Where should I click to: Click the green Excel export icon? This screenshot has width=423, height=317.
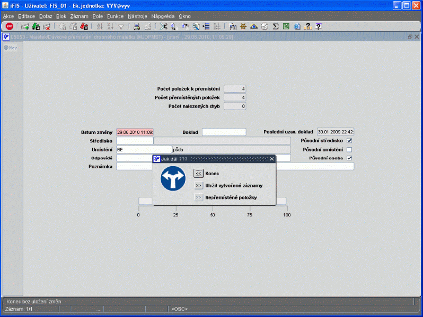coord(286,26)
